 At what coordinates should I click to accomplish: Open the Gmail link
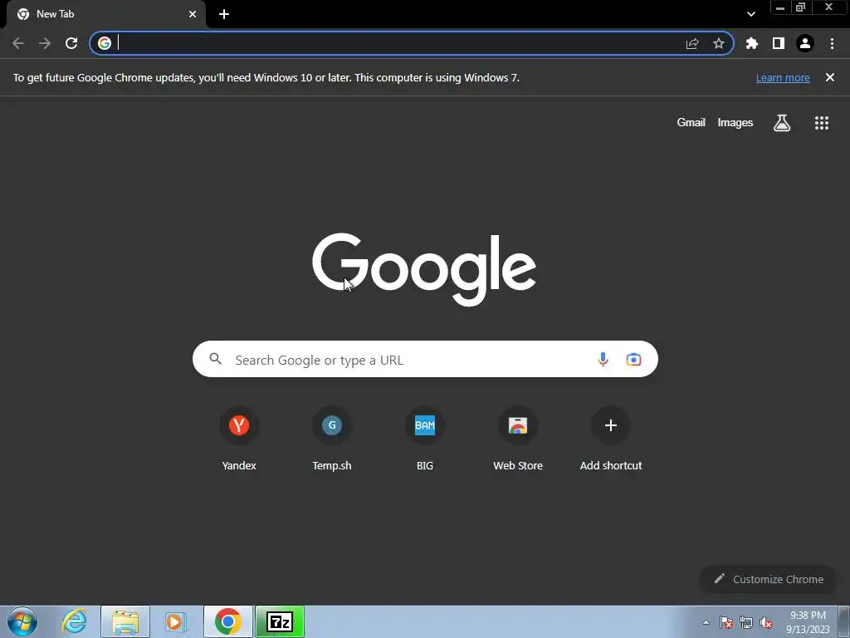[691, 122]
